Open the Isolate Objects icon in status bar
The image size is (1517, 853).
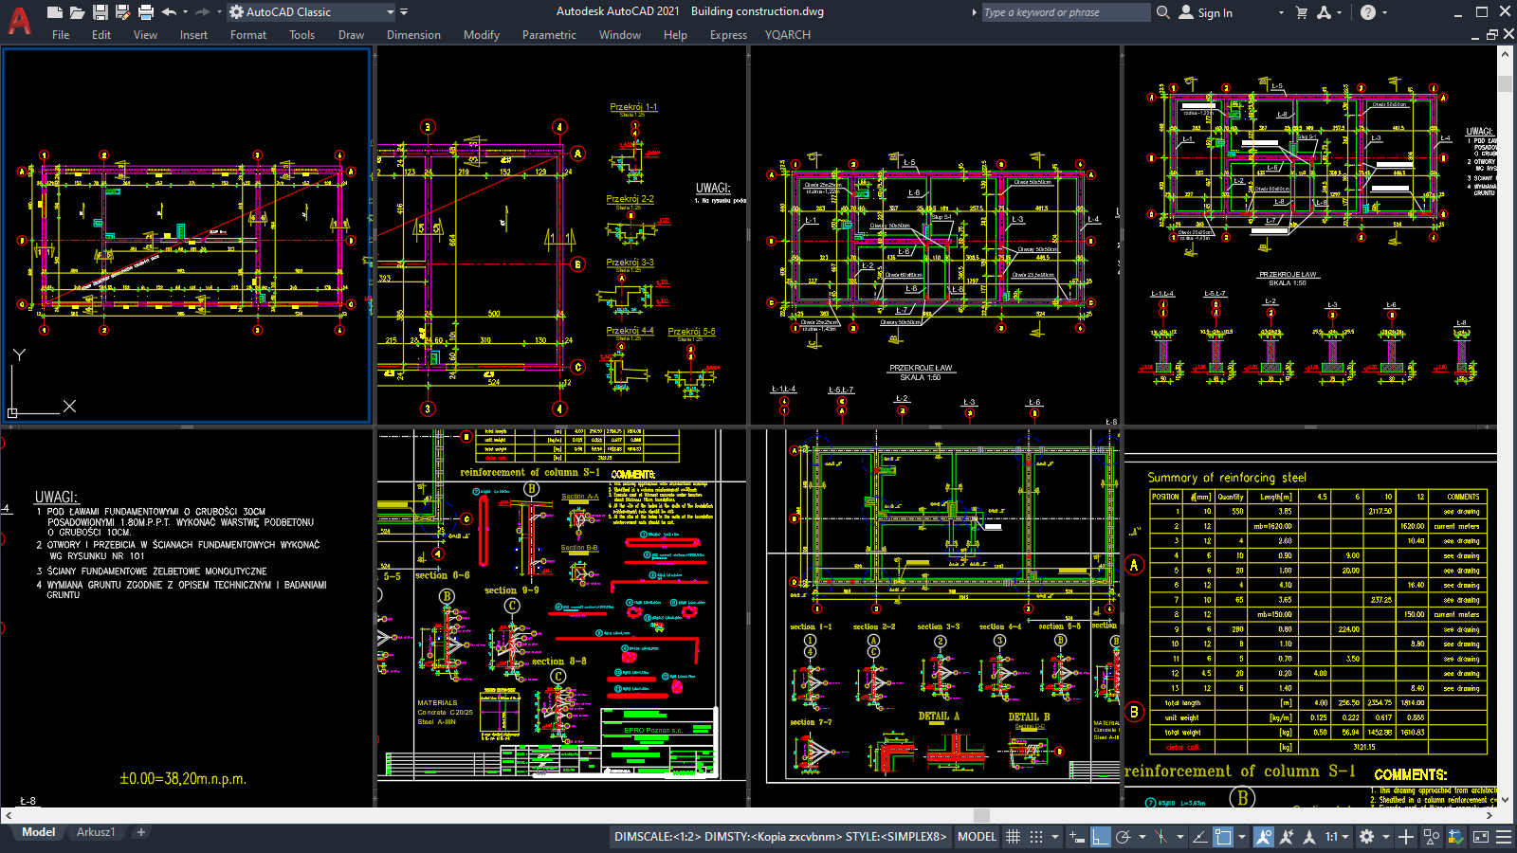[1432, 837]
